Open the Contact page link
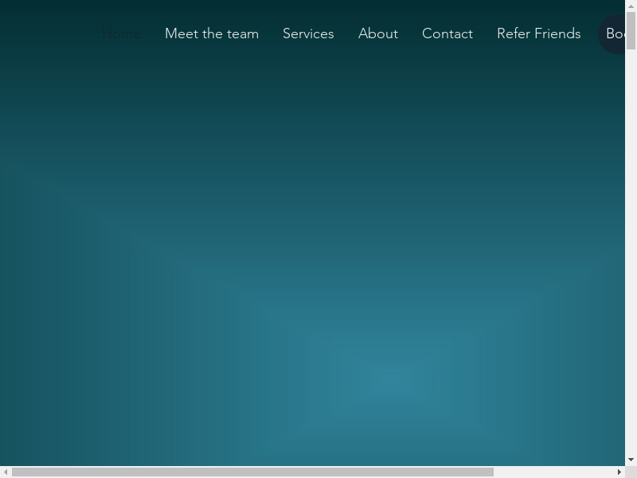 [447, 33]
